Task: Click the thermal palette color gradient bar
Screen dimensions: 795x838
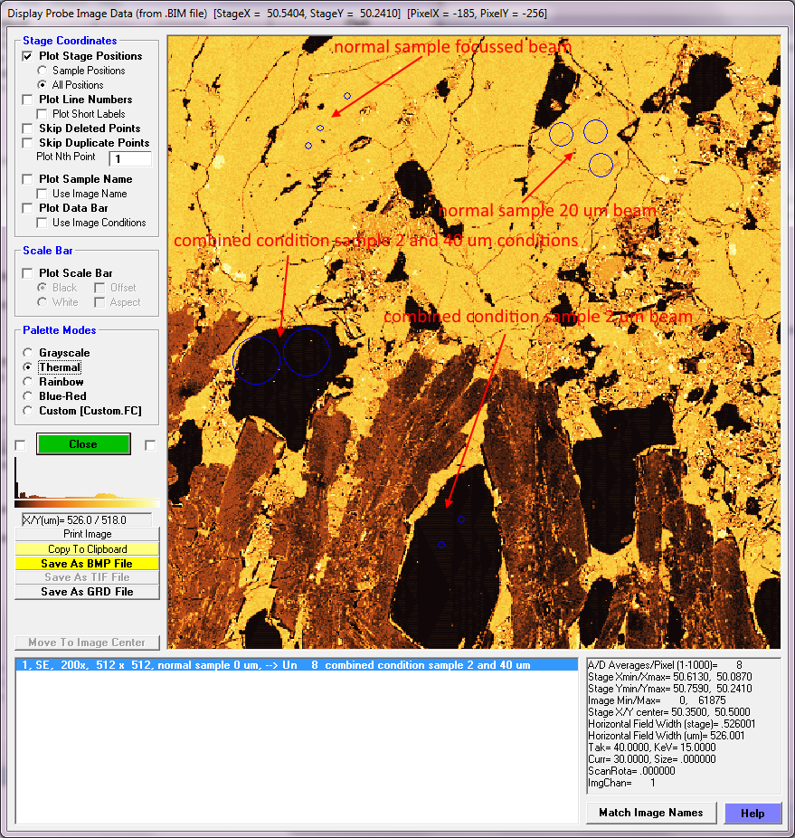Action: (87, 503)
